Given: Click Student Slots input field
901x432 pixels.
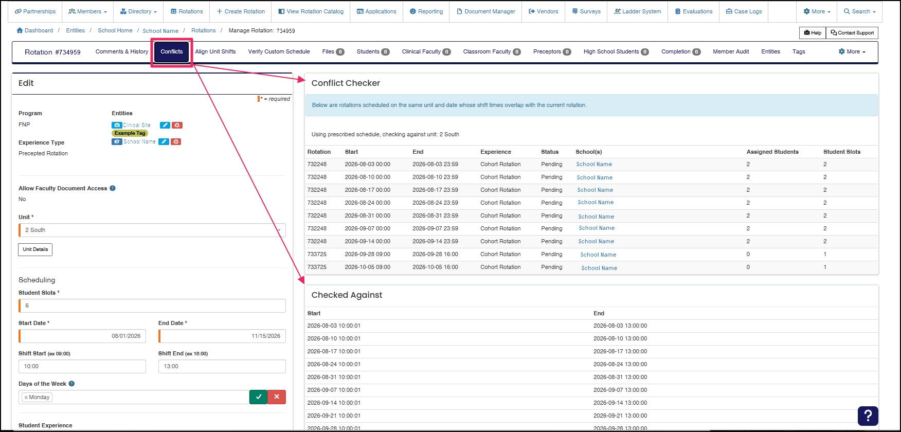Looking at the screenshot, I should pos(152,305).
